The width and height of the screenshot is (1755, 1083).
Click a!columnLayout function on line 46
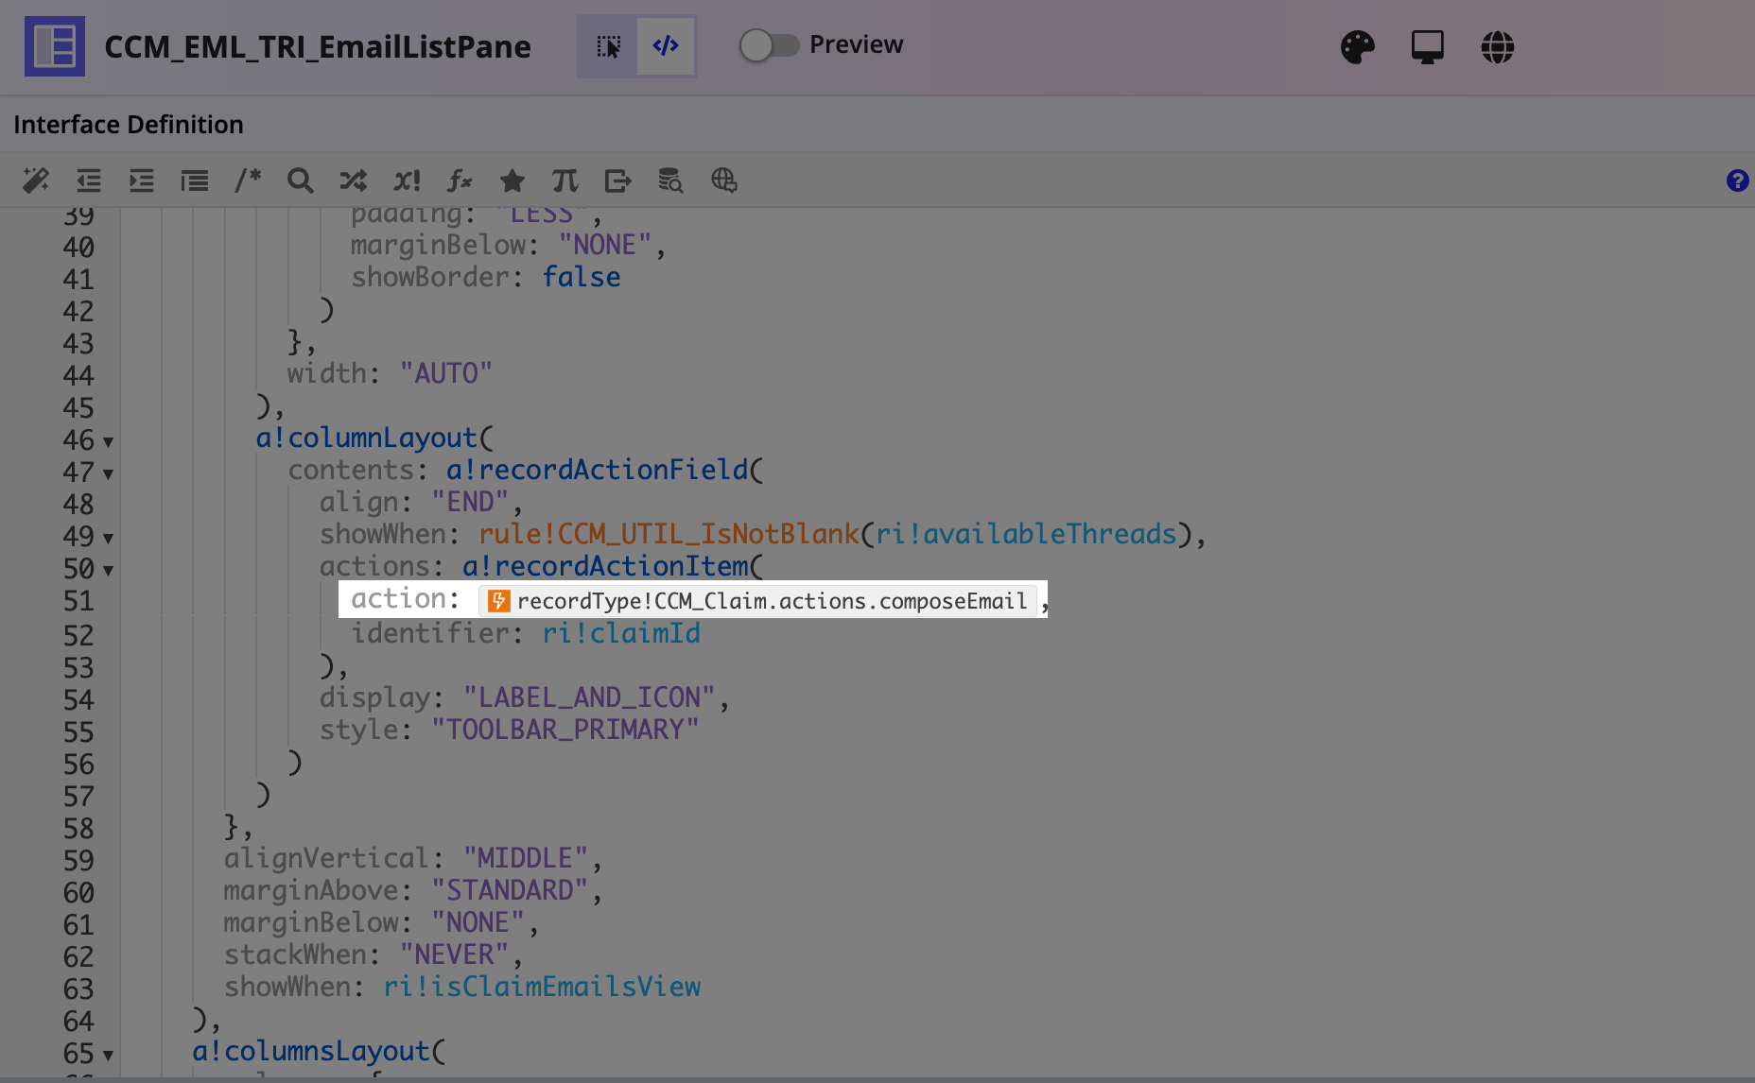[367, 438]
